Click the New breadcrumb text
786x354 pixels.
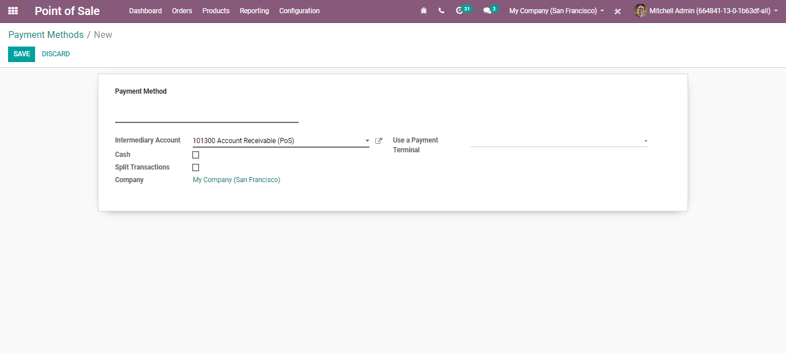point(103,35)
